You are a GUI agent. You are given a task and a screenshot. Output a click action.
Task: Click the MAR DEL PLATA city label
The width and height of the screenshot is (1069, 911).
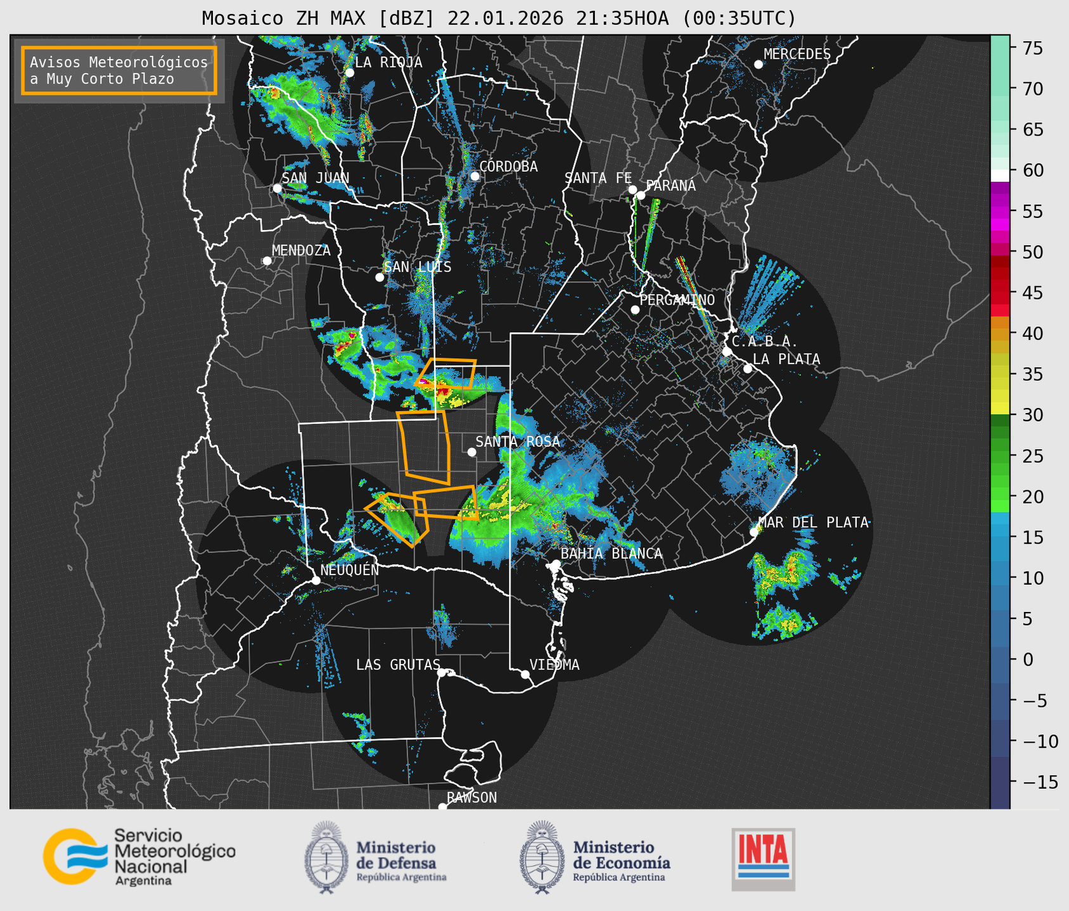tap(813, 523)
